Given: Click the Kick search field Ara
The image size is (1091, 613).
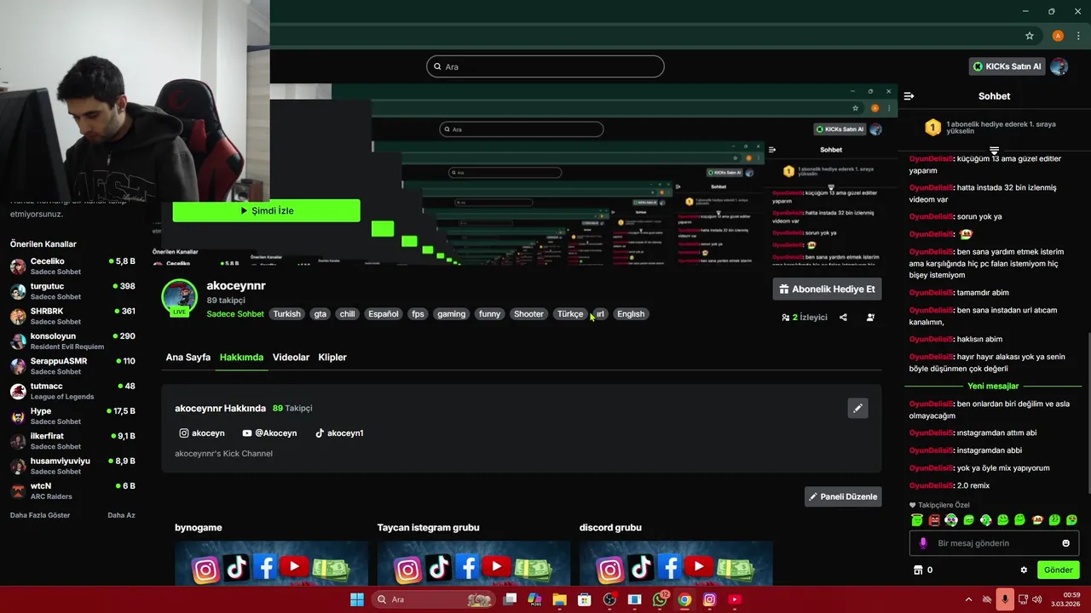Looking at the screenshot, I should 545,66.
